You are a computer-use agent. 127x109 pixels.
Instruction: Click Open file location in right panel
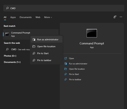tap(77, 69)
